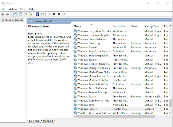Open the File menu
The height and width of the screenshot is (127, 173).
[4, 9]
